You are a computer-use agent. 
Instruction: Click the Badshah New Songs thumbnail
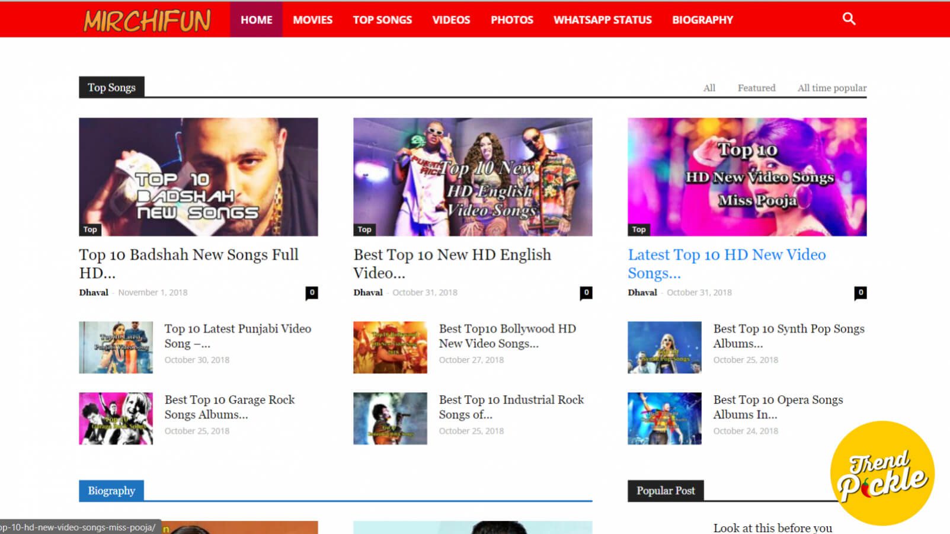[199, 177]
